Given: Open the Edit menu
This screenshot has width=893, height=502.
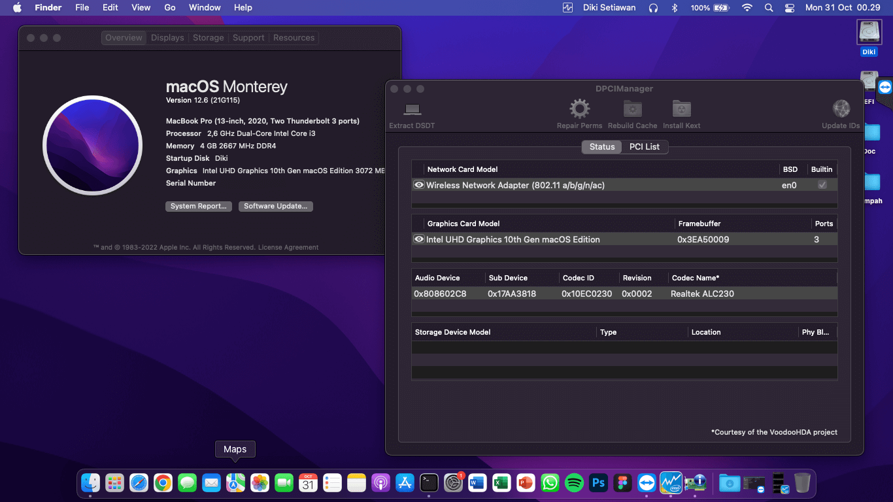Looking at the screenshot, I should click(110, 8).
